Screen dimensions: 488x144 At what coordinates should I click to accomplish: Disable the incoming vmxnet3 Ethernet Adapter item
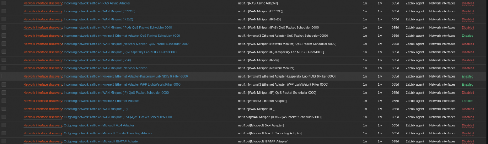(467, 101)
